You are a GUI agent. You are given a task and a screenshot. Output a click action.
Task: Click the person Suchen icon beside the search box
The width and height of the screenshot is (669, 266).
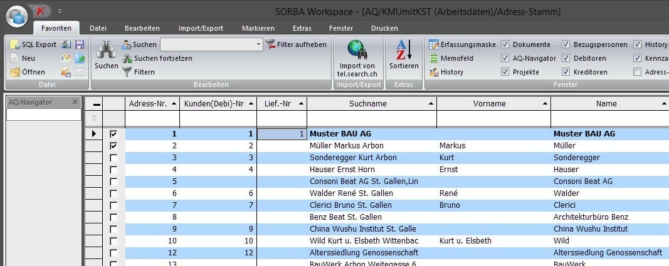click(x=126, y=44)
